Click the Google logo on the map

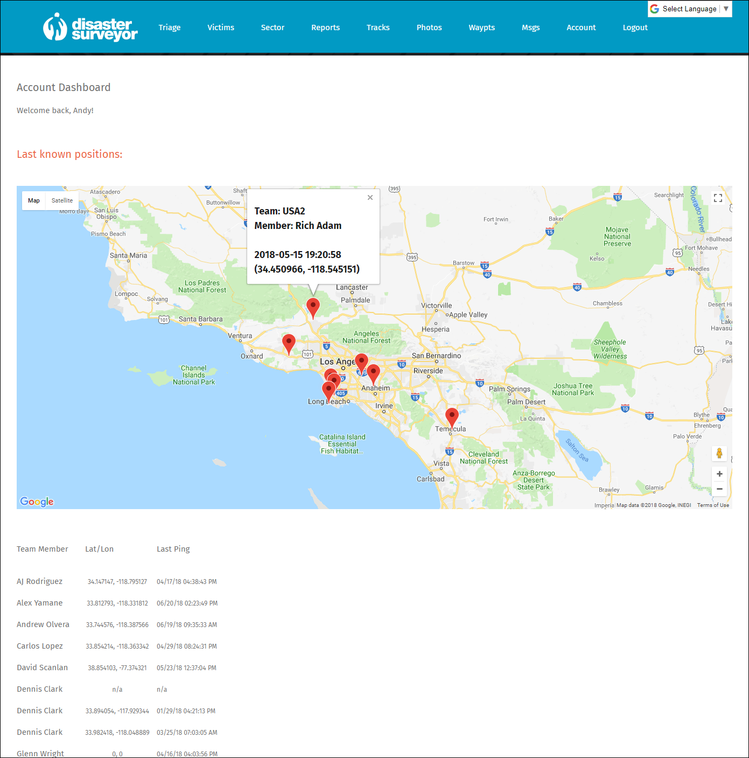[x=37, y=502]
